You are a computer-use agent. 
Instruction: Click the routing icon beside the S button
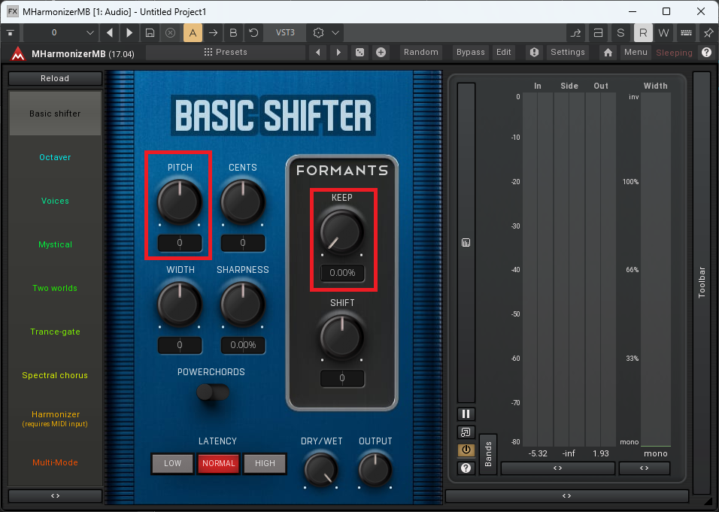click(x=575, y=32)
